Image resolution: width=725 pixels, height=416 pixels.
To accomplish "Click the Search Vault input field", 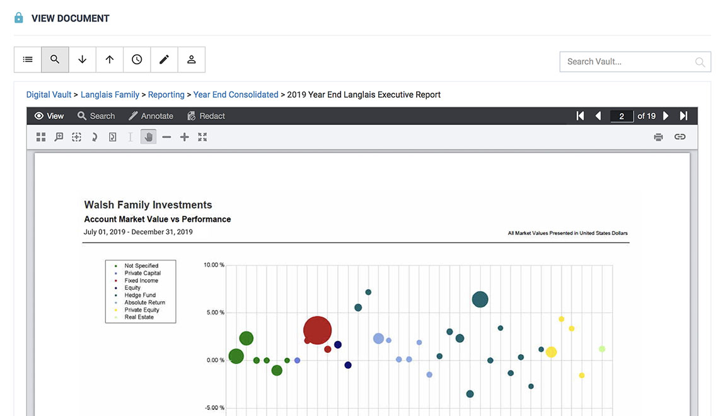I will click(627, 62).
